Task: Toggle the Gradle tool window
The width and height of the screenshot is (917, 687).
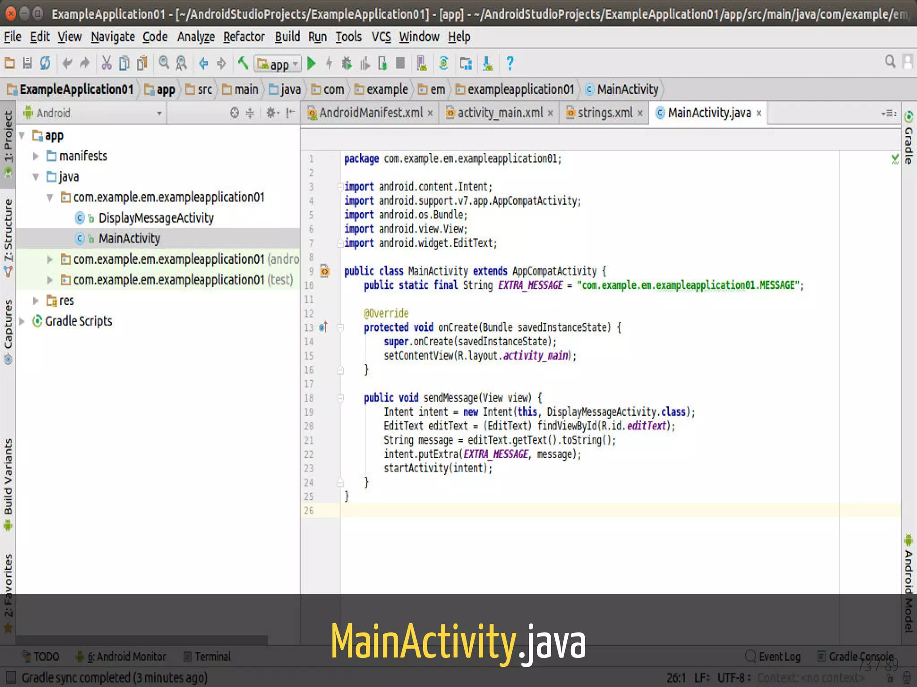Action: (908, 137)
